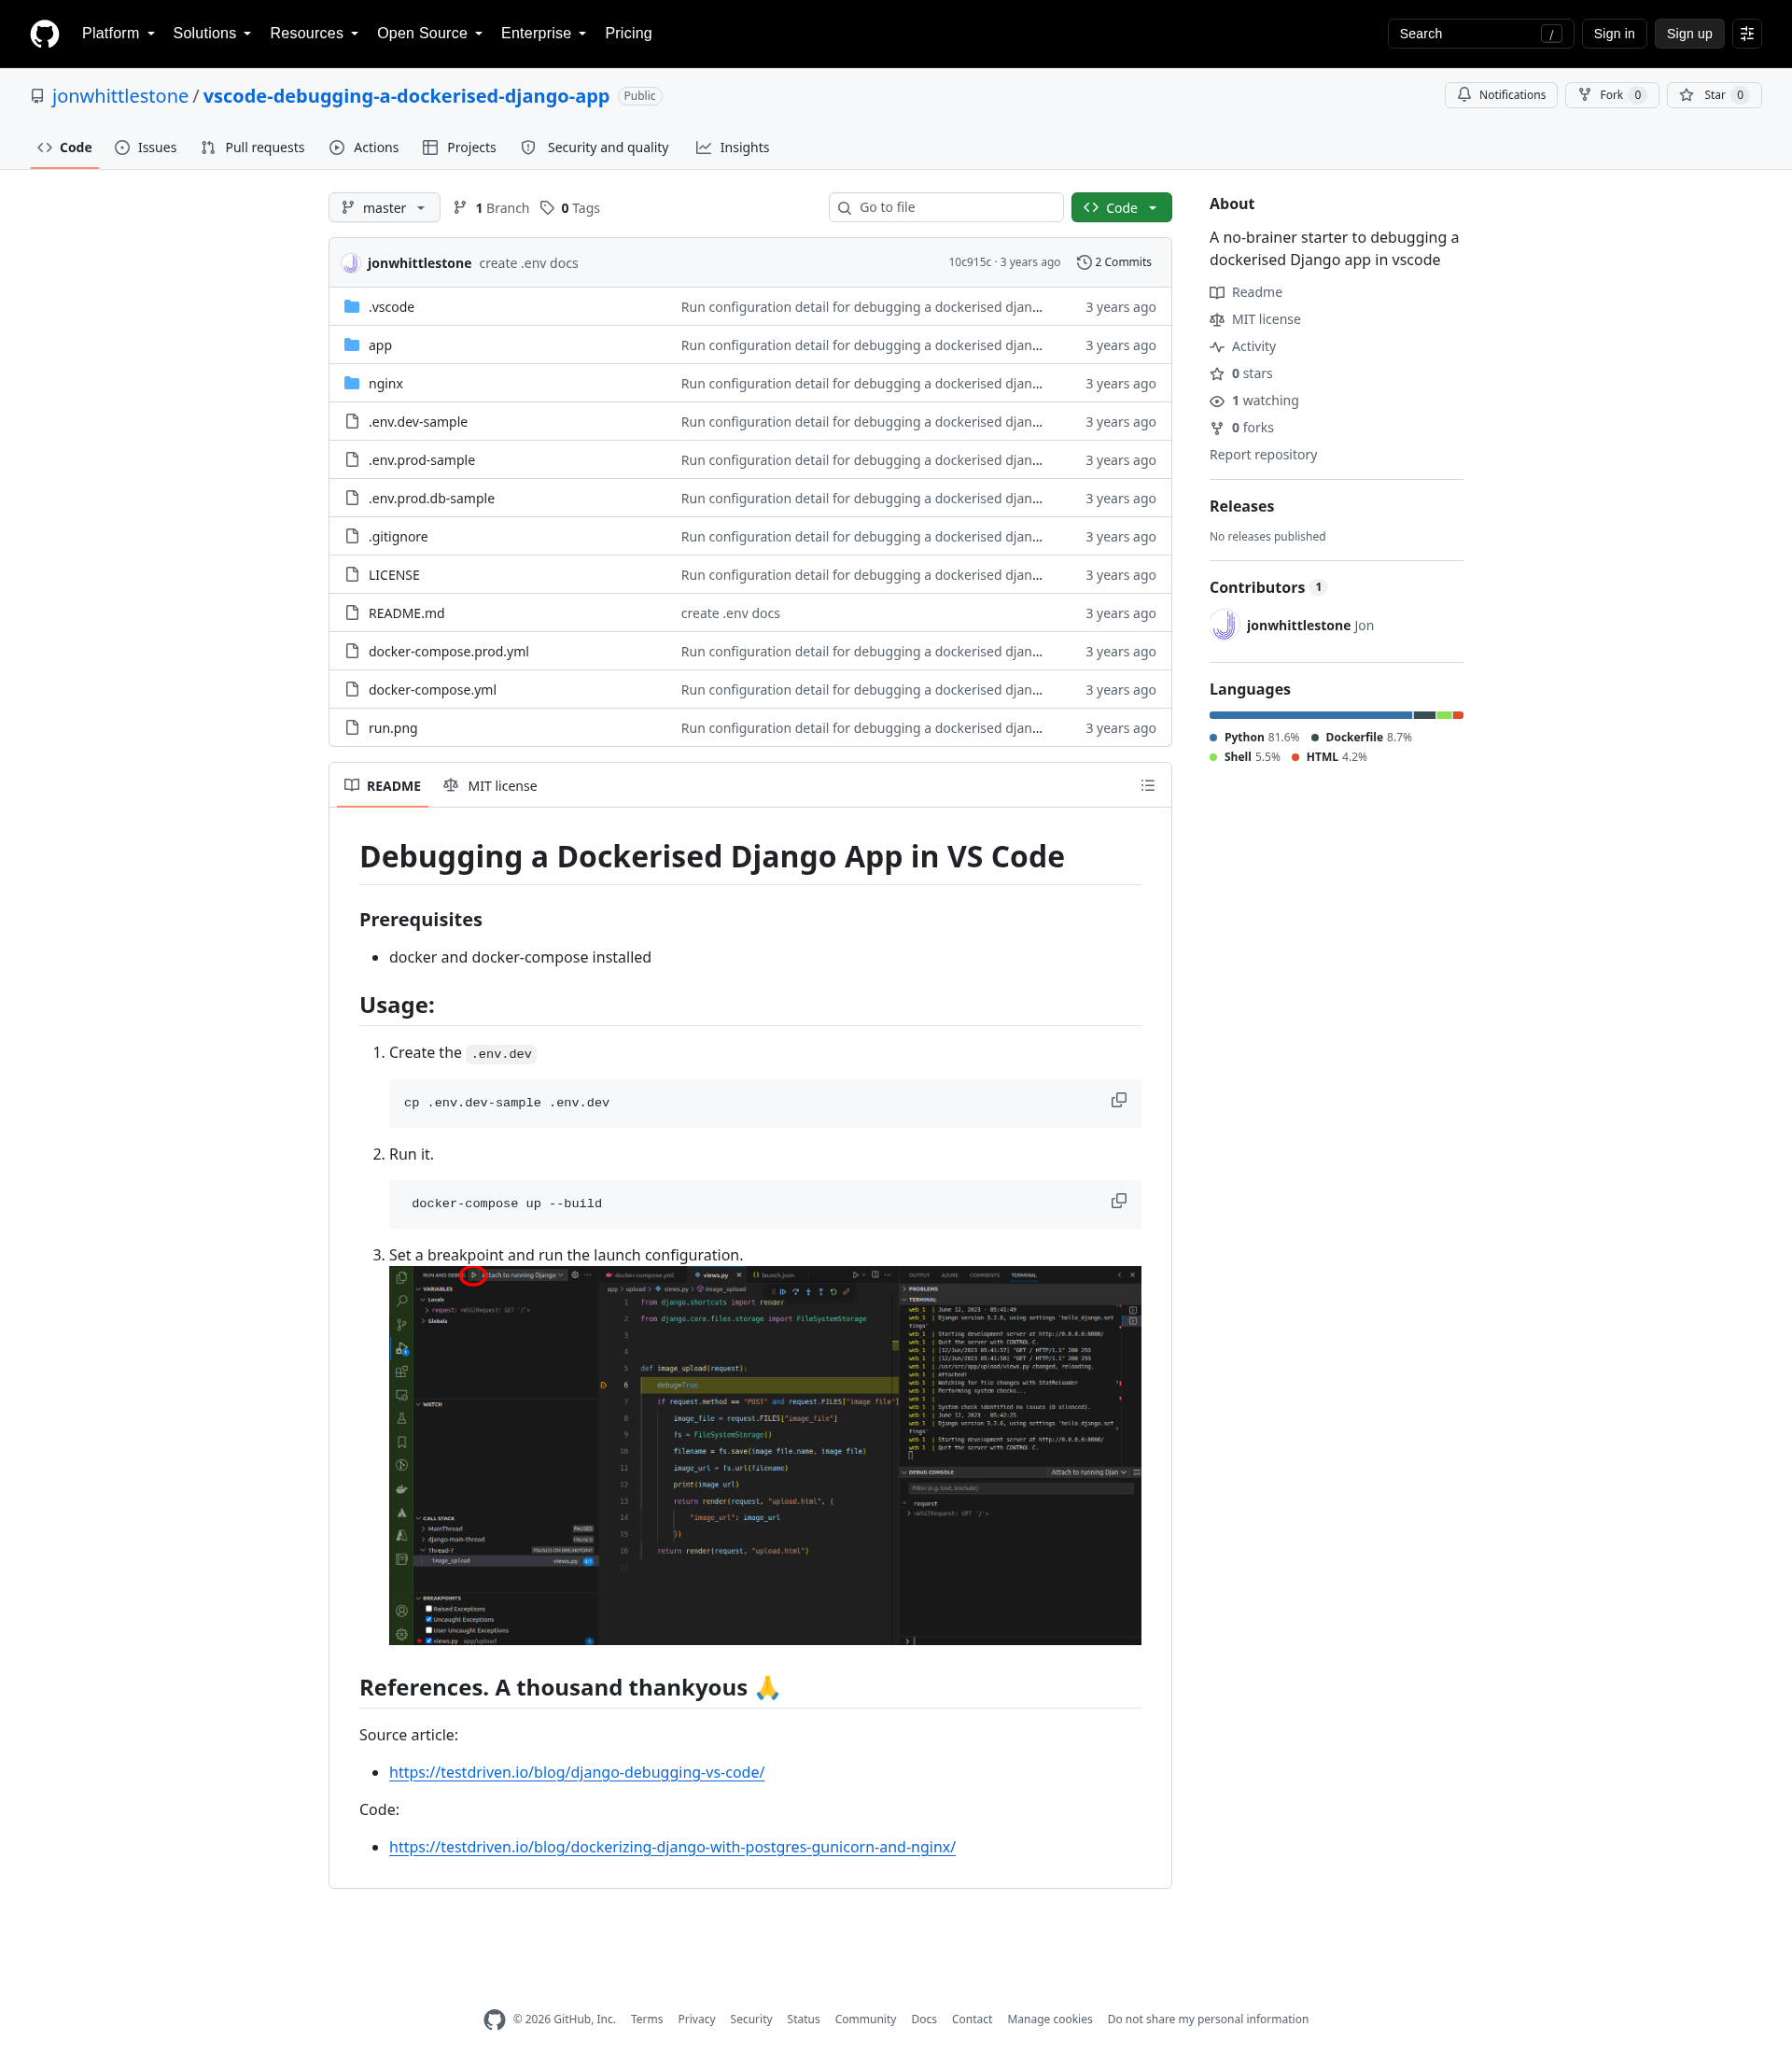The width and height of the screenshot is (1792, 2069).
Task: Open the nginx folder
Action: [x=385, y=384]
